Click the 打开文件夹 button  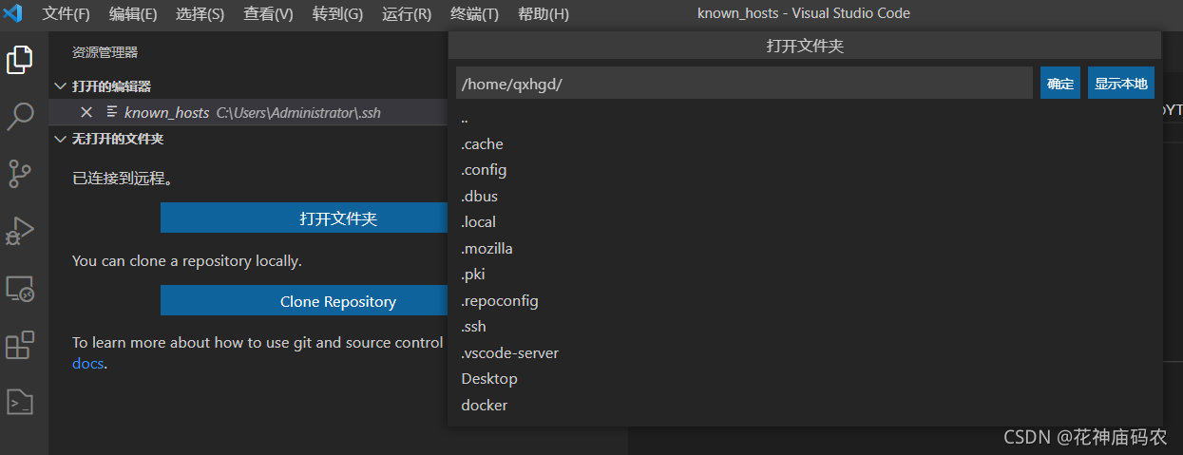point(304,218)
